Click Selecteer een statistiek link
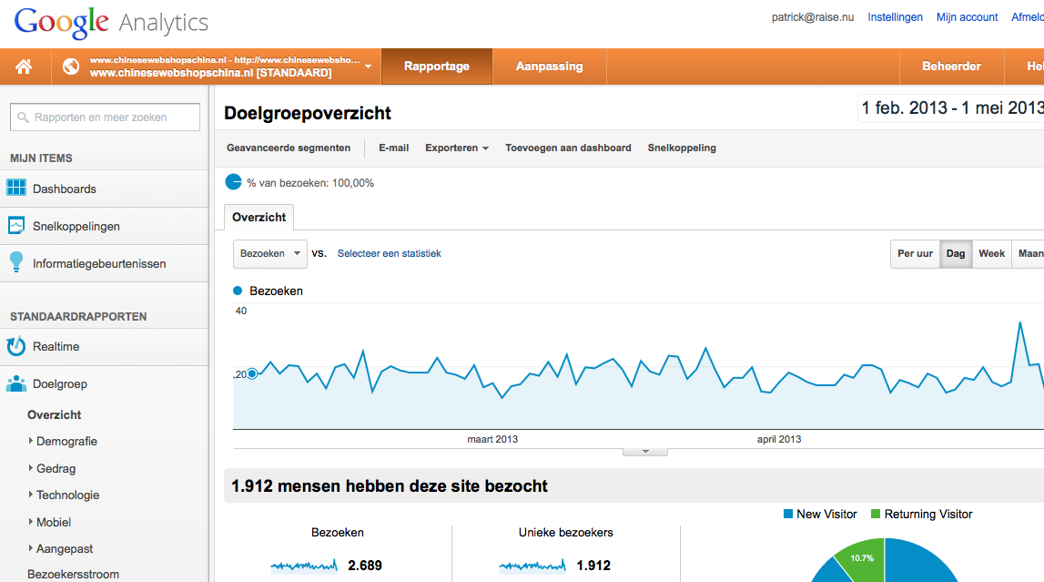Viewport: 1044px width, 582px height. pos(389,254)
